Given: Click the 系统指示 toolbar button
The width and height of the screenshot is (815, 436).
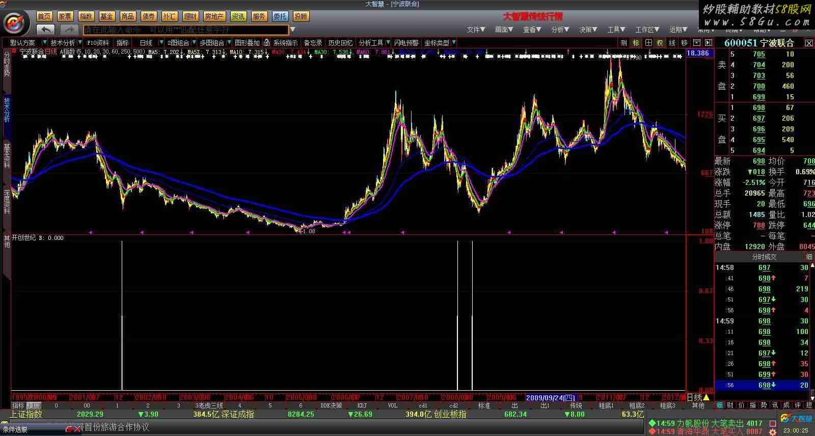Looking at the screenshot, I should 285,43.
